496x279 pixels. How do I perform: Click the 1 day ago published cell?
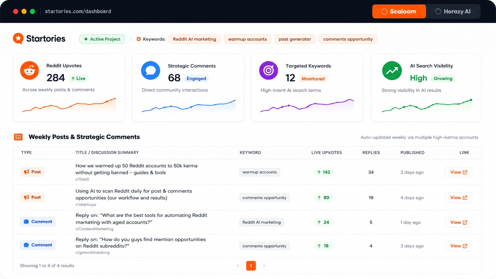pyautogui.click(x=411, y=222)
